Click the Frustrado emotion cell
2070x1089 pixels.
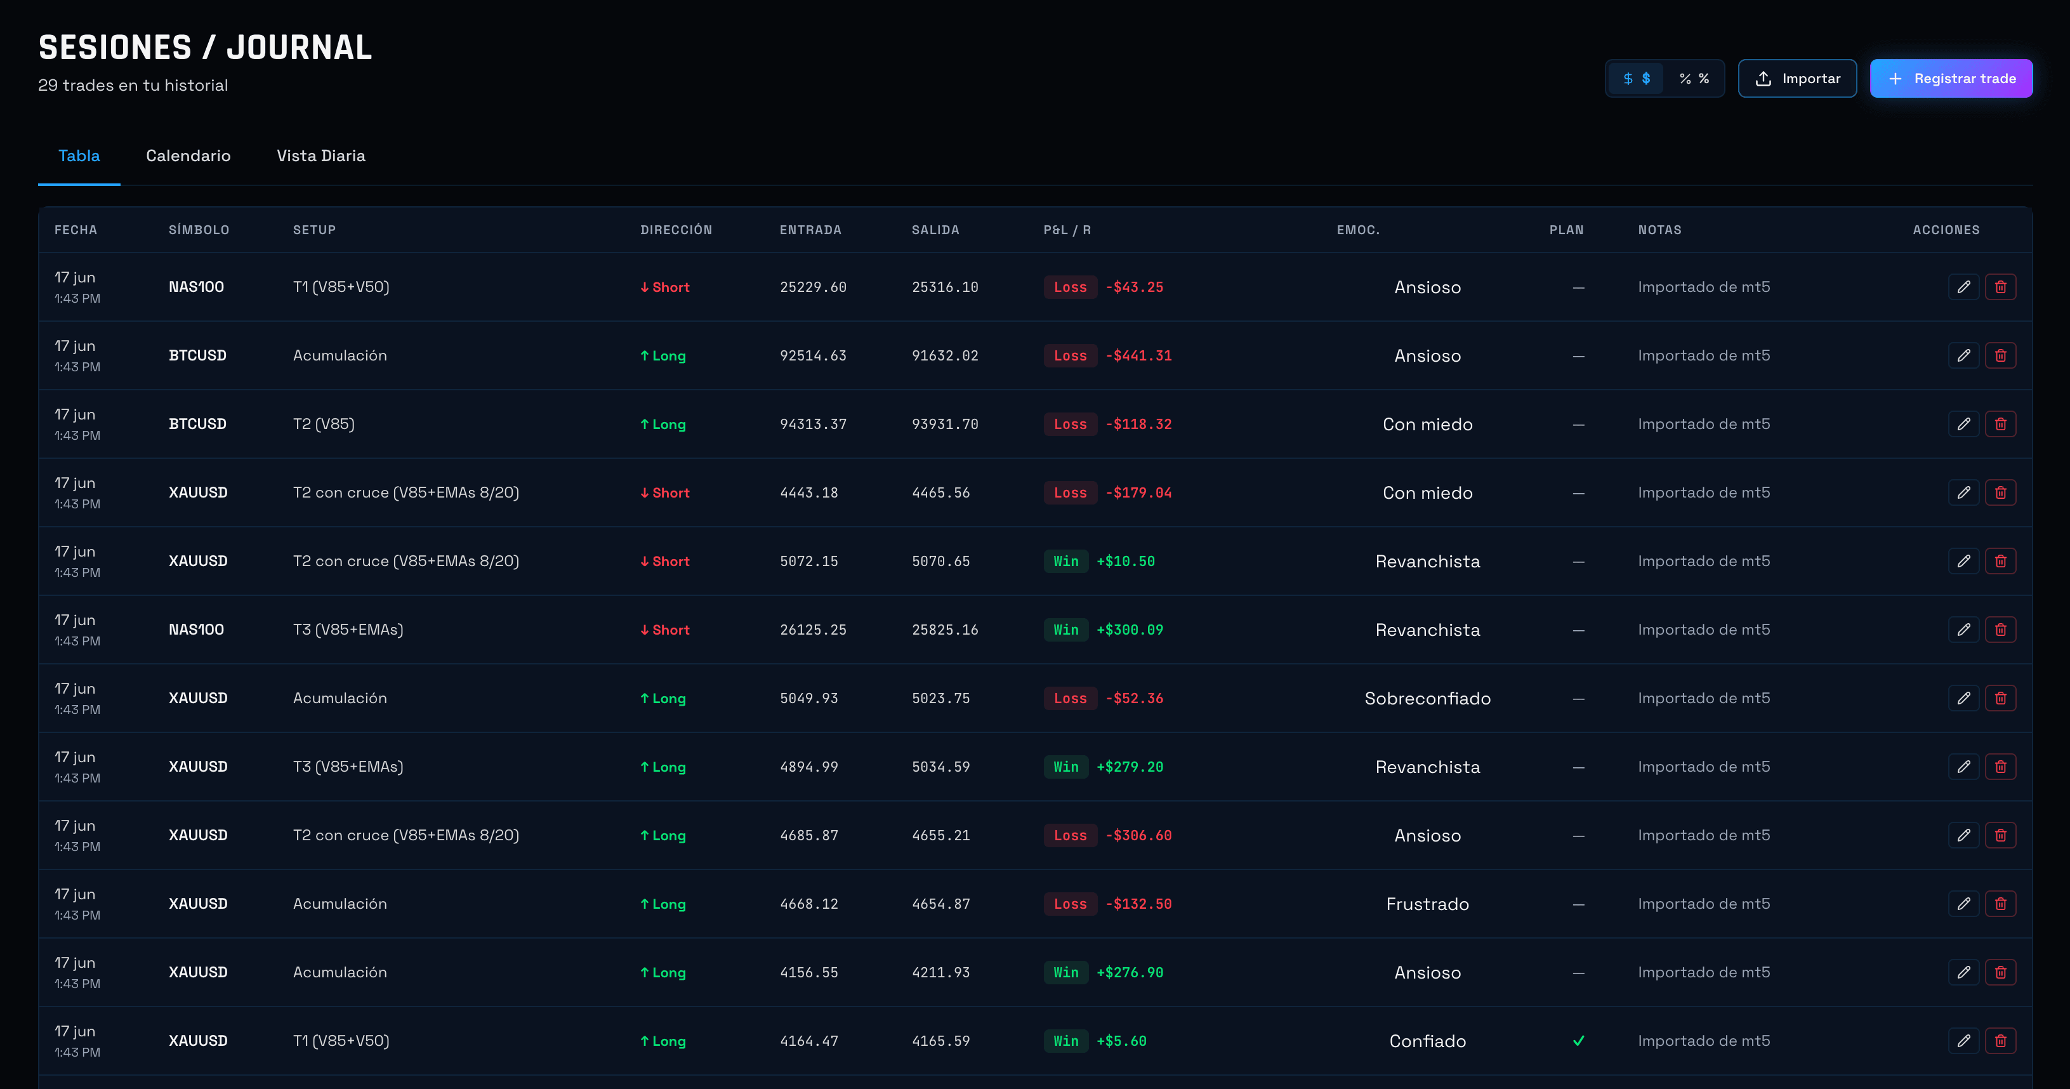coord(1427,904)
